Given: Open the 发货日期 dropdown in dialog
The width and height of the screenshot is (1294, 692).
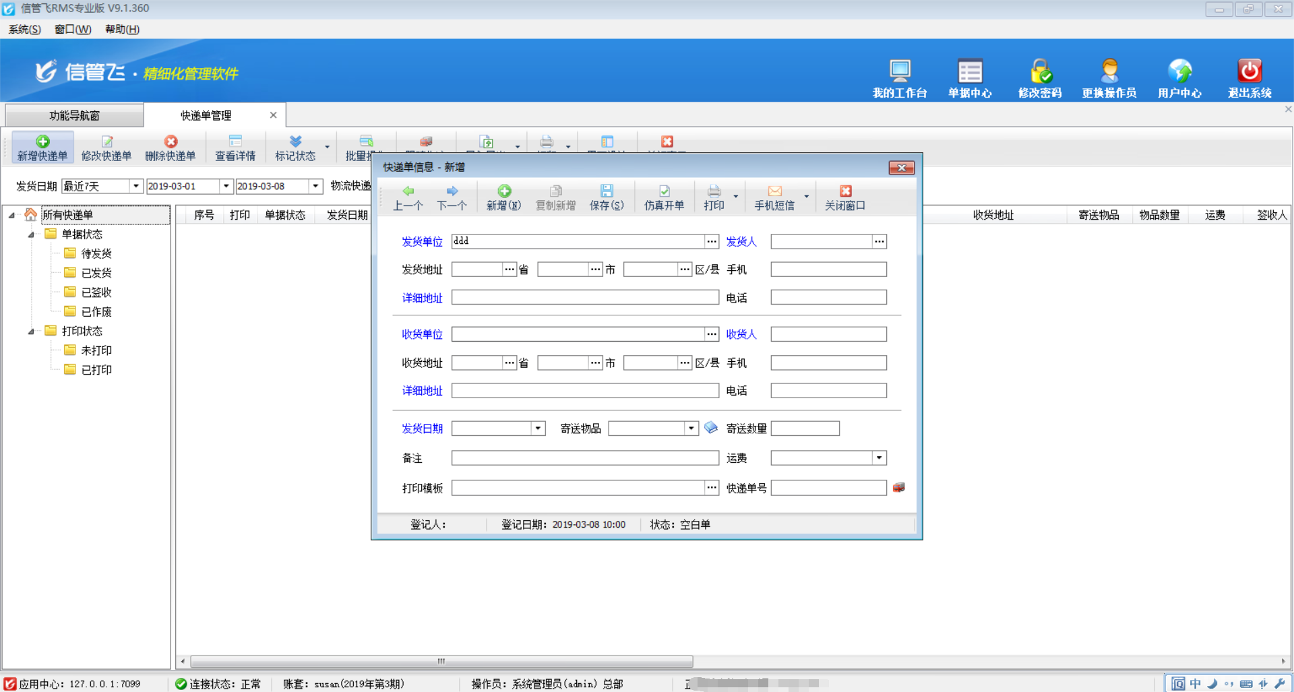Looking at the screenshot, I should (x=537, y=429).
